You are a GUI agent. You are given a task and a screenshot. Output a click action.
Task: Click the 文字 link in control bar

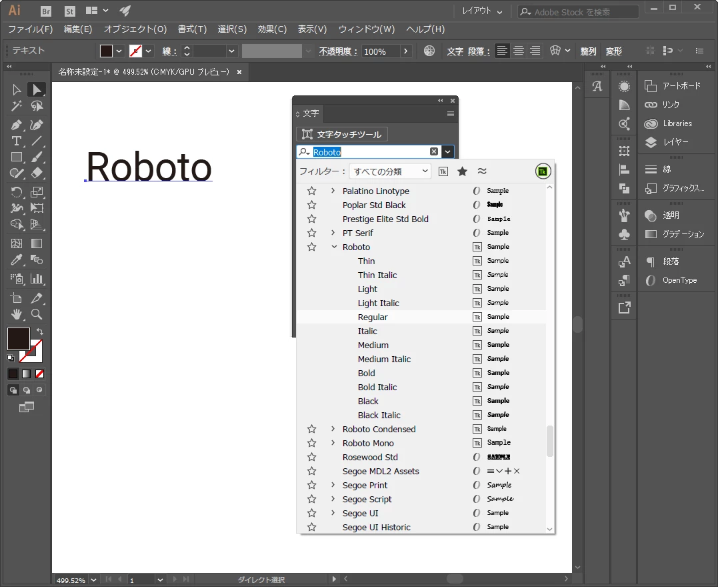click(x=455, y=51)
